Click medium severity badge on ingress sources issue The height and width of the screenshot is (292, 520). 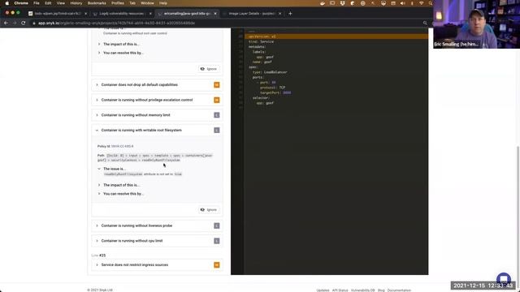coord(217,265)
